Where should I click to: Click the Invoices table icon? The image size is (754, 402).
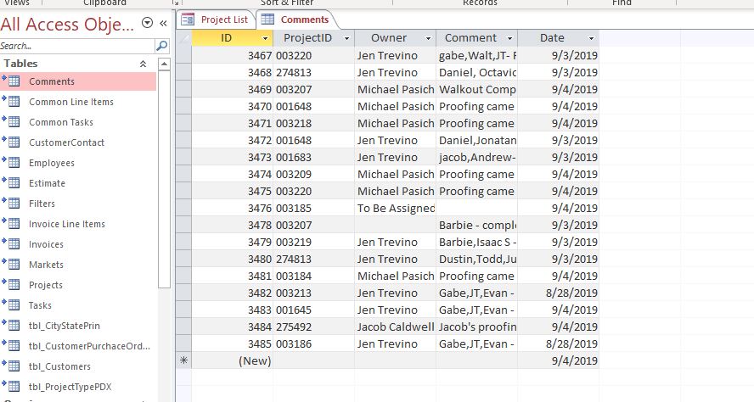14,244
